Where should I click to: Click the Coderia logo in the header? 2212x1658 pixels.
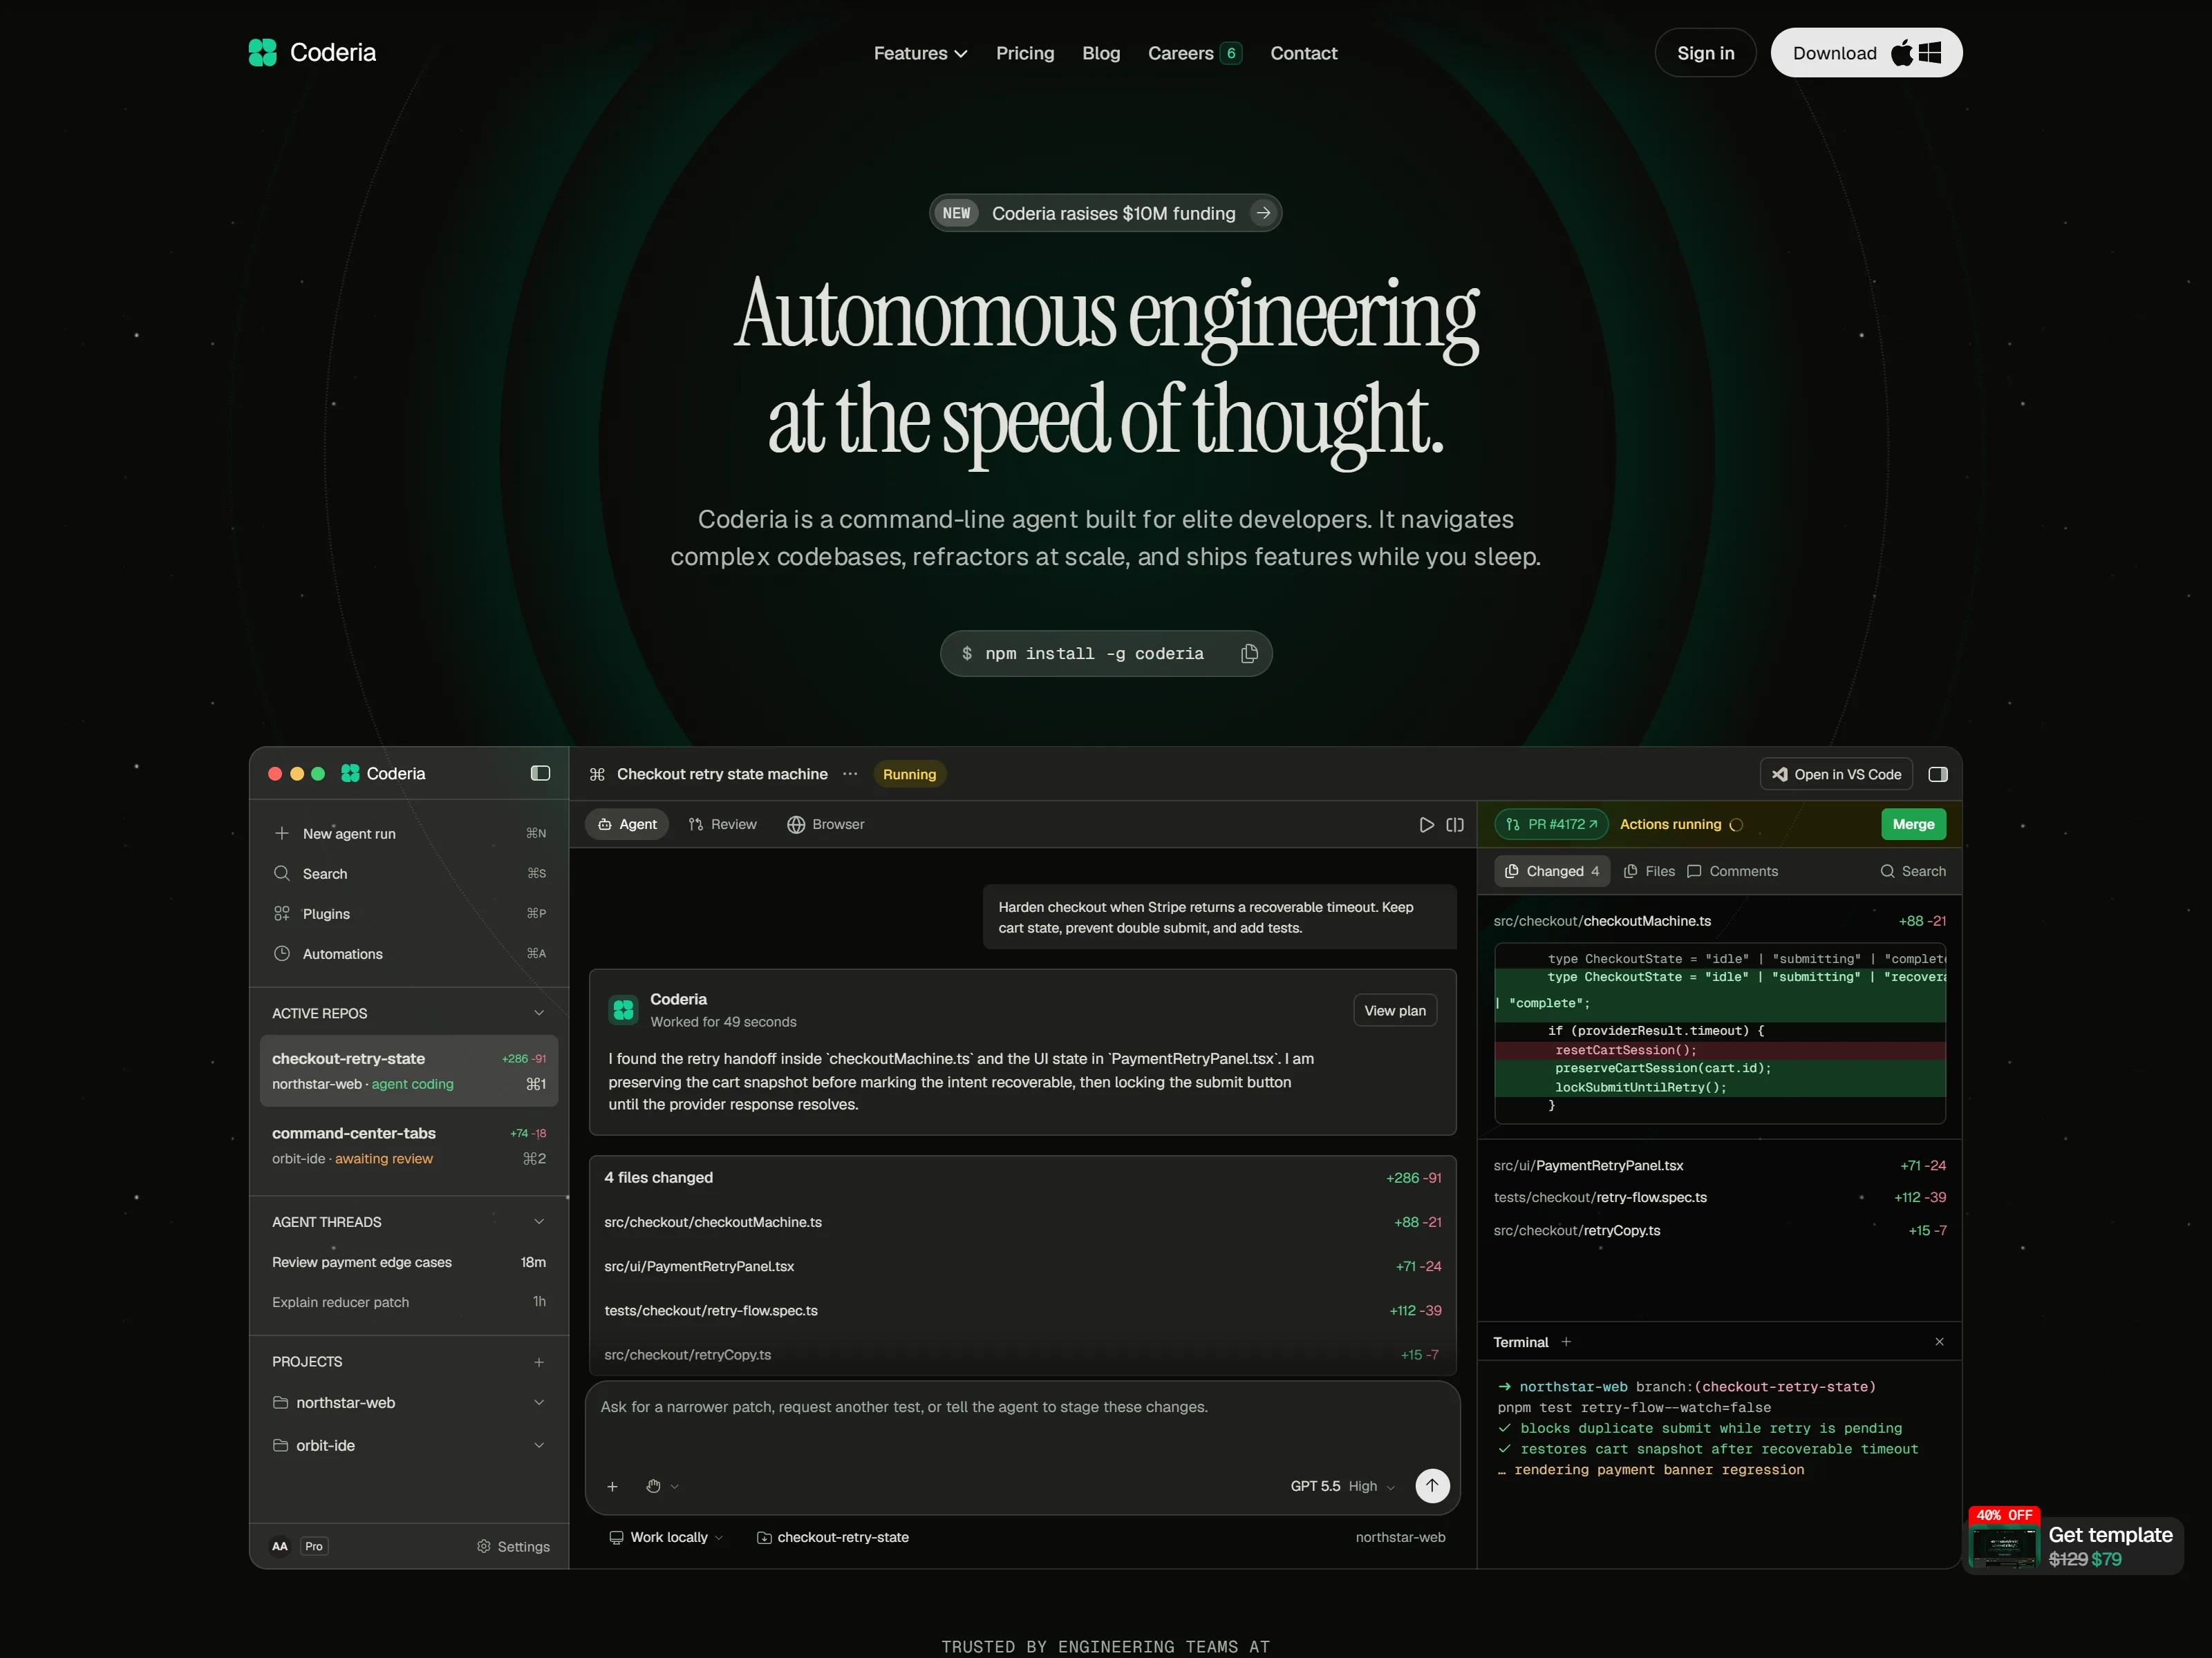point(312,53)
